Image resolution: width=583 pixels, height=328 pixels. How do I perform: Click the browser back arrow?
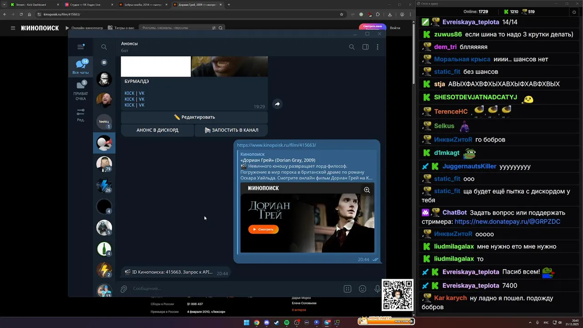coord(5,14)
